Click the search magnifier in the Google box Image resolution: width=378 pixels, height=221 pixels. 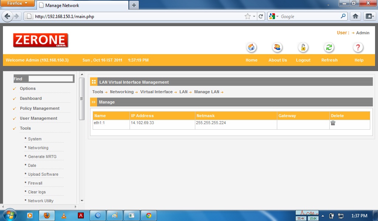343,16
